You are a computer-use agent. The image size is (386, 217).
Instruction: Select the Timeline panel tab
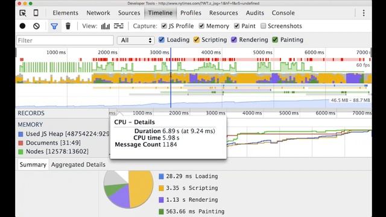coord(160,13)
